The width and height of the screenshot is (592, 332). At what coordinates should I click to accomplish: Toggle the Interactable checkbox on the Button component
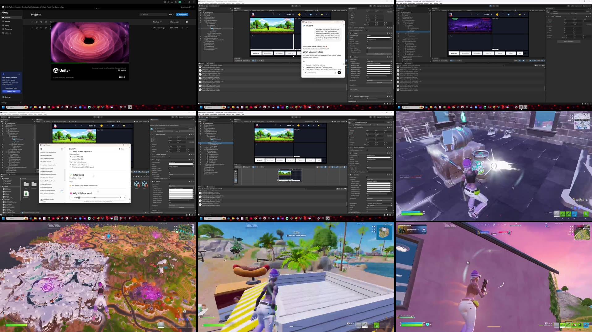[x=367, y=59]
